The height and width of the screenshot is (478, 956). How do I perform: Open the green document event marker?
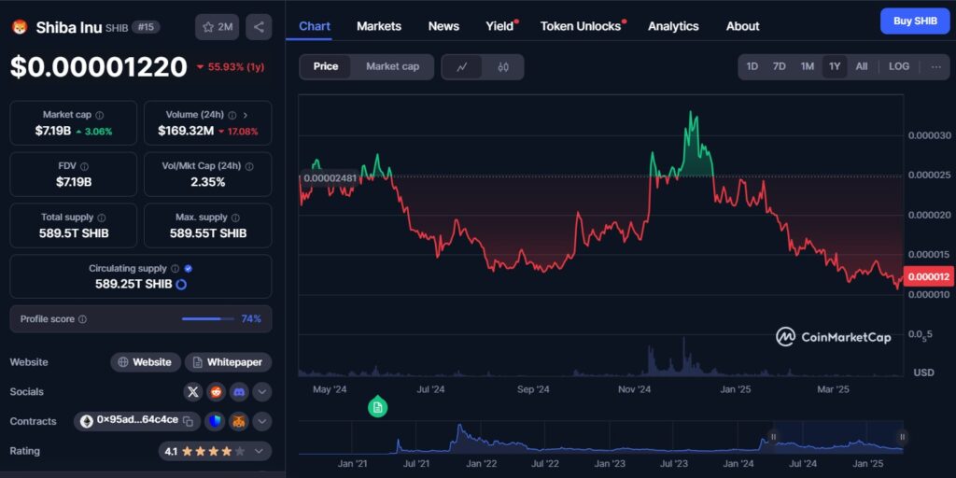[x=377, y=407]
